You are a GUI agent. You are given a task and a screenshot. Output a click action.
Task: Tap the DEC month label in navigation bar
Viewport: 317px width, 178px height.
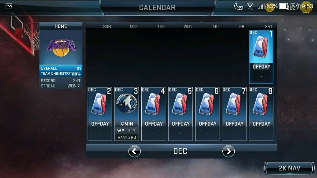coord(180,151)
